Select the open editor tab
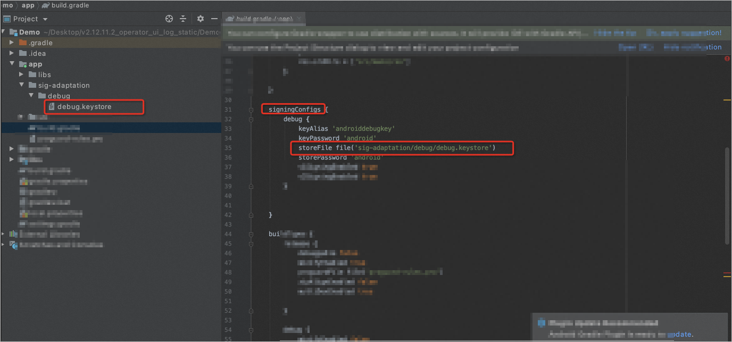Image resolution: width=732 pixels, height=342 pixels. click(x=263, y=19)
